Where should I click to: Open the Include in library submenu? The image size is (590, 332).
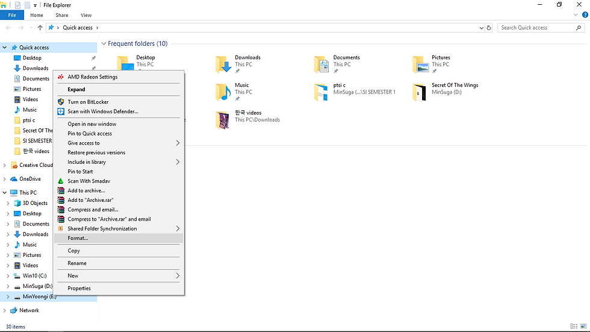tap(119, 162)
